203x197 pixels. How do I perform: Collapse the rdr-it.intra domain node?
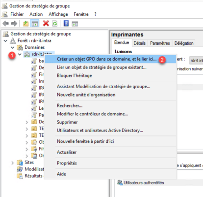coord(20,54)
